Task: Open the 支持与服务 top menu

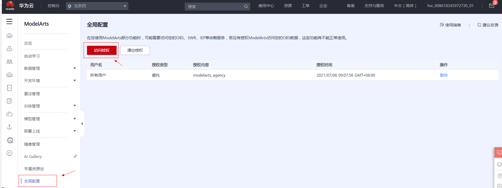Action: tap(374, 6)
